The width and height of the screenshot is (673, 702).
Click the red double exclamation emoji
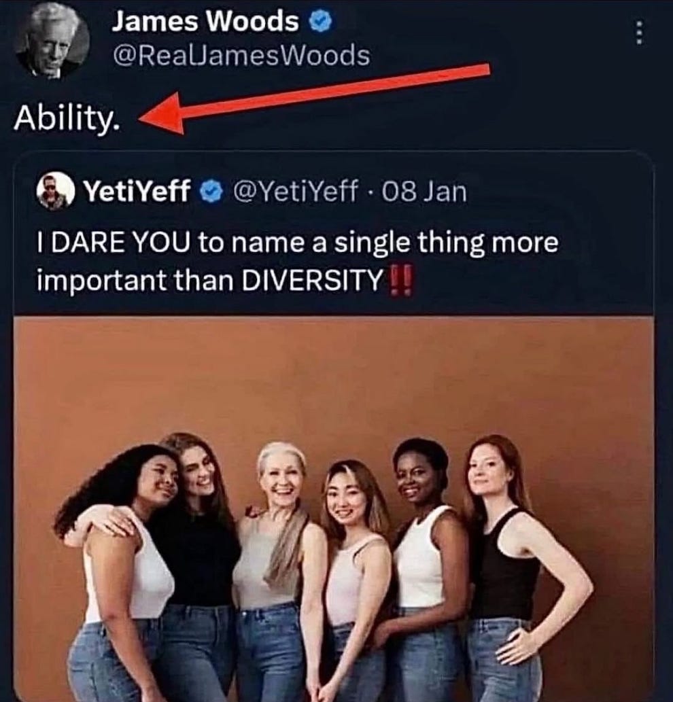pyautogui.click(x=401, y=280)
